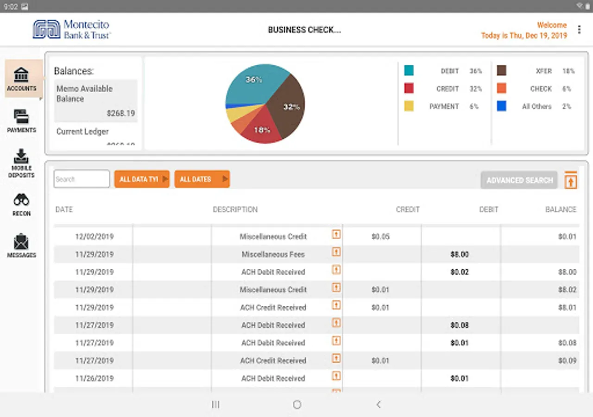This screenshot has width=593, height=417.
Task: Tap the Android Back navigation button
Action: tap(378, 404)
